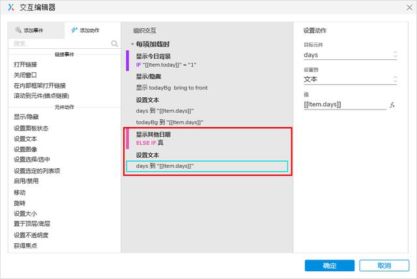Select the 设置选择/选中 action
This screenshot has height=279, width=417.
coord(32,159)
